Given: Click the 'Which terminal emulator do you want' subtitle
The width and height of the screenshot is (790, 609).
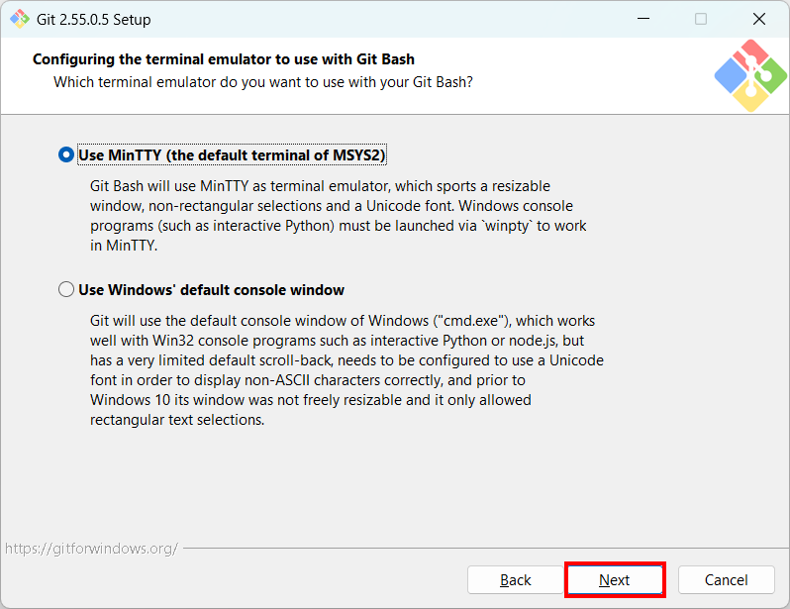Looking at the screenshot, I should (x=263, y=82).
